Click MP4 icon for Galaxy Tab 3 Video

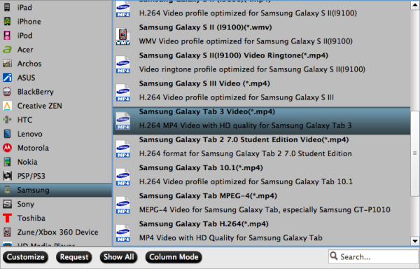[123, 120]
